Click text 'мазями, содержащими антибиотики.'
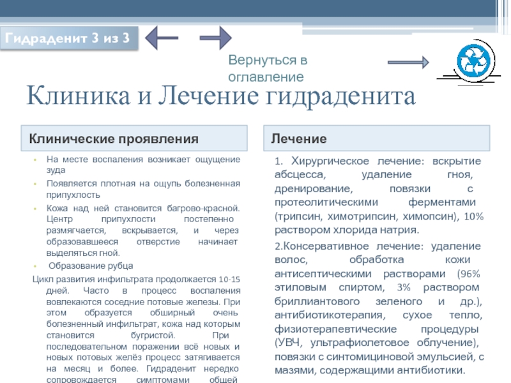 point(370,370)
